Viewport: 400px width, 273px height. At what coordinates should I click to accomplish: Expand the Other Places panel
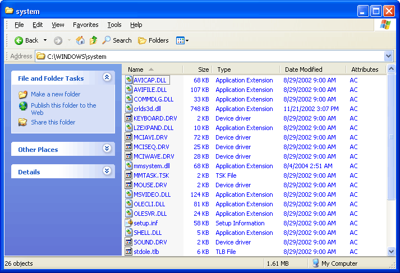[x=107, y=149]
